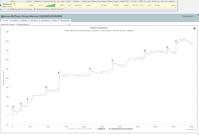This screenshot has height=135, width=199.
Task: Click the $ win marker near game 2800
Action: [112, 60]
